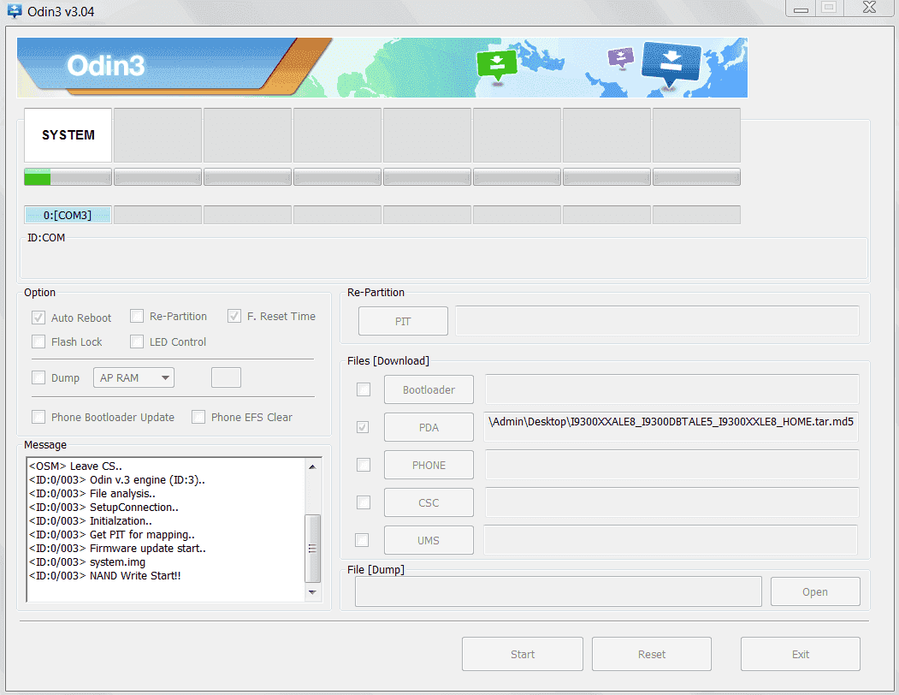Click the "NAND Write Start!!" log line
The image size is (899, 695).
[105, 576]
